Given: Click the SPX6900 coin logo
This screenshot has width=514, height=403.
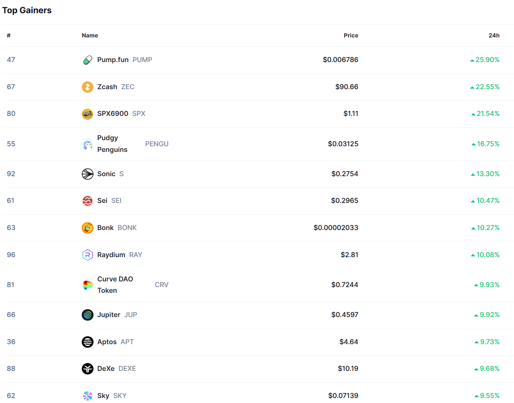Looking at the screenshot, I should coord(87,114).
